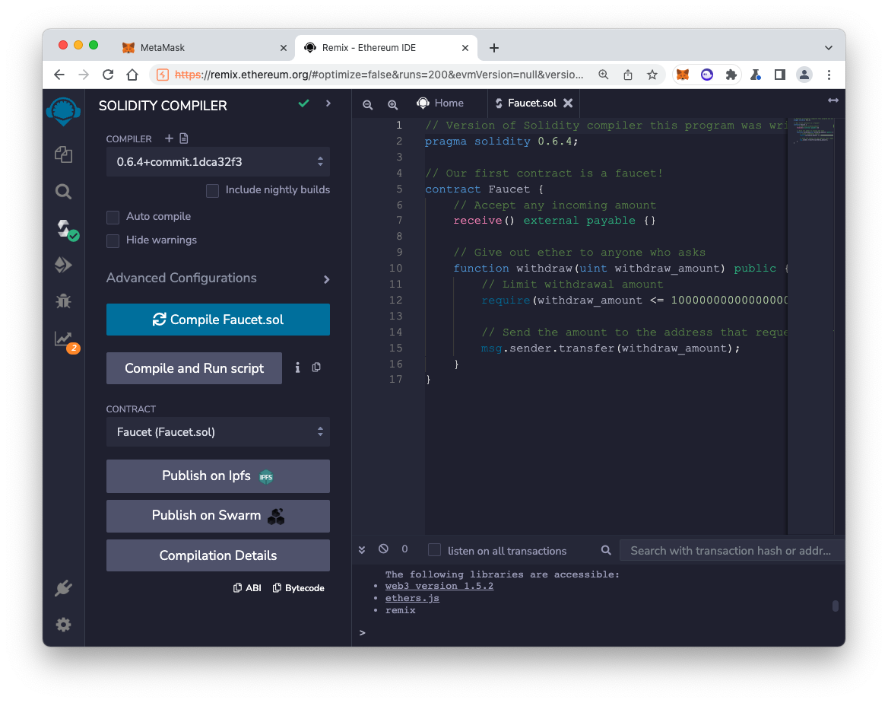Click the transaction hash search field

tap(730, 550)
